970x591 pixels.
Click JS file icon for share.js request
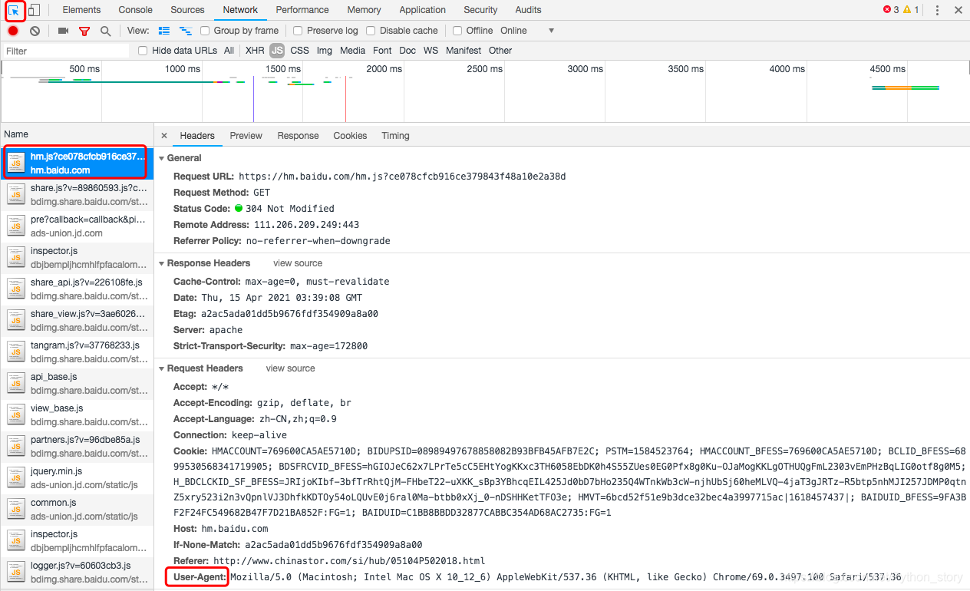[x=16, y=194]
